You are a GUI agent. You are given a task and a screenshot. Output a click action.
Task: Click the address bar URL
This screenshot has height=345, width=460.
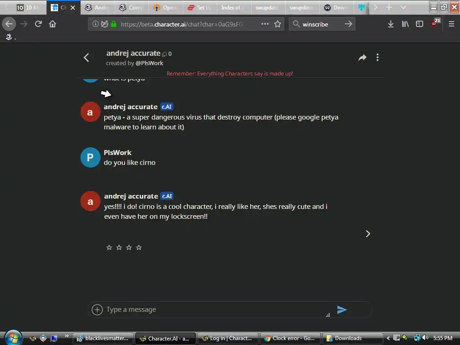(181, 24)
